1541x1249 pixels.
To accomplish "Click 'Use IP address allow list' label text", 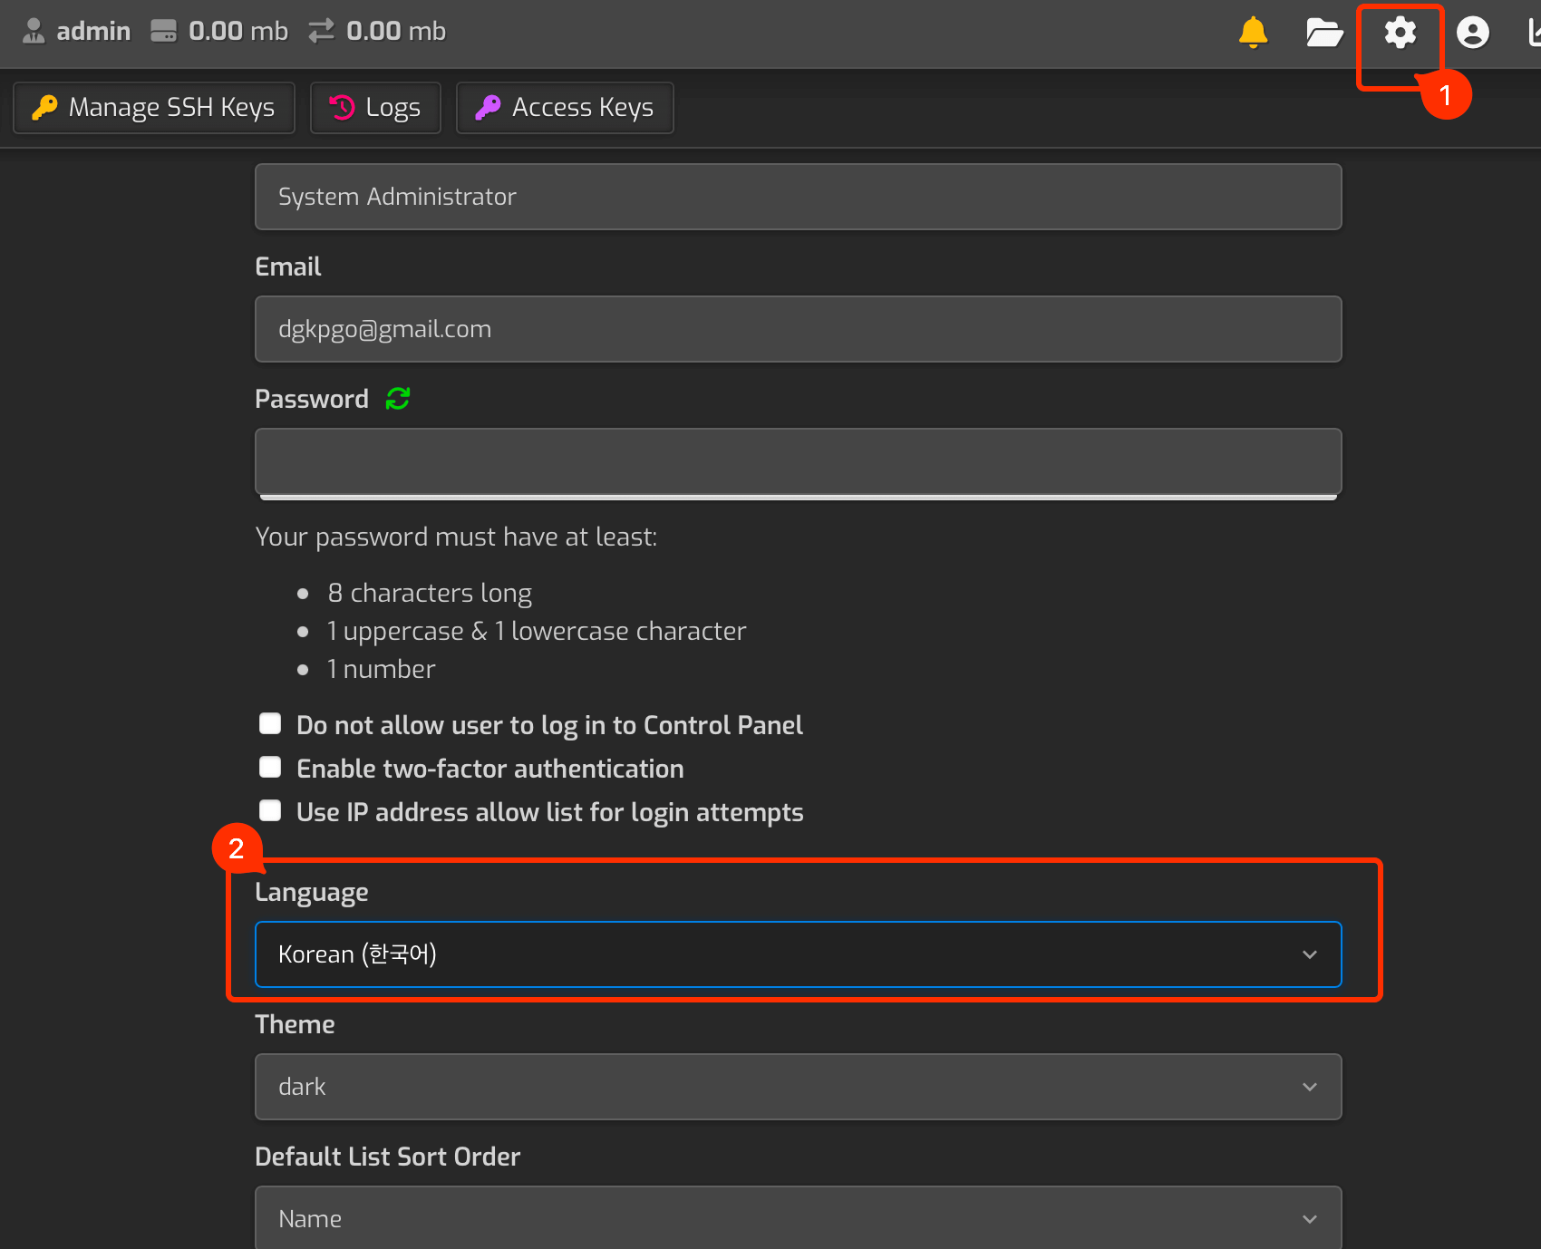I will pyautogui.click(x=550, y=812).
